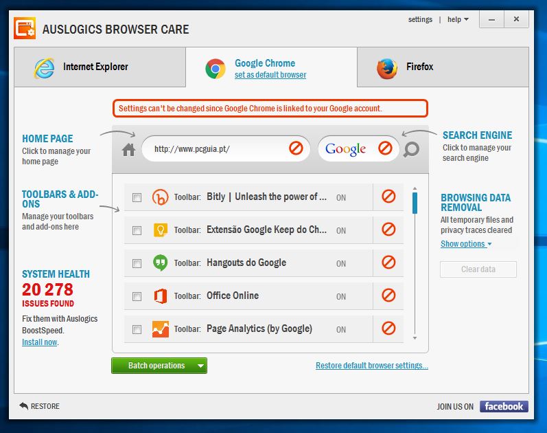Click scrollbar up arrow in toolbars list

[415, 189]
